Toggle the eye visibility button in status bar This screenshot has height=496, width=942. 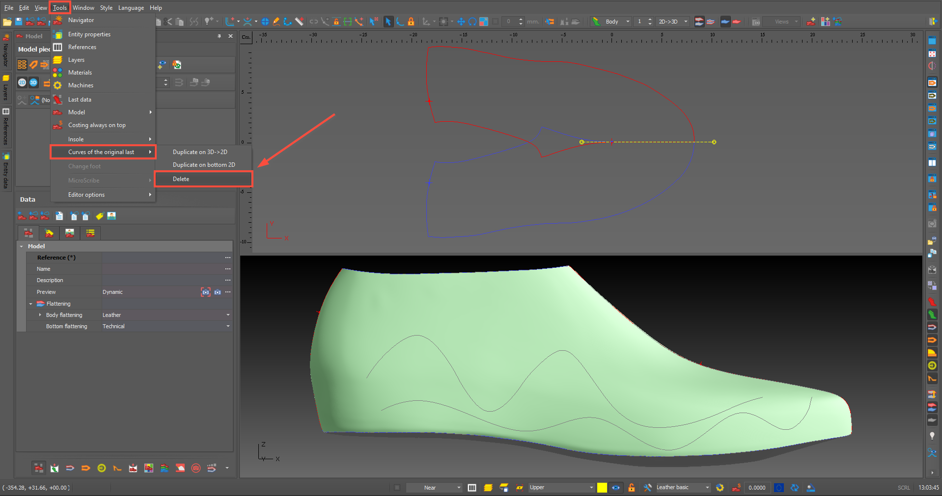pos(616,488)
